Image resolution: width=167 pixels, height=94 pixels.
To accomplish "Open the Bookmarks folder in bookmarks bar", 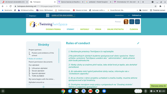I will [7, 10].
